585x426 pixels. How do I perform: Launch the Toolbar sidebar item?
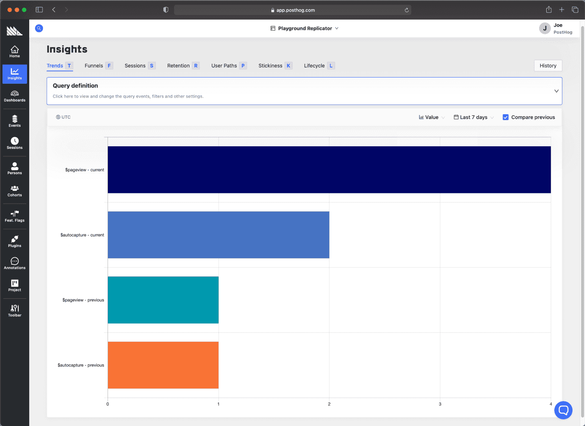[15, 311]
